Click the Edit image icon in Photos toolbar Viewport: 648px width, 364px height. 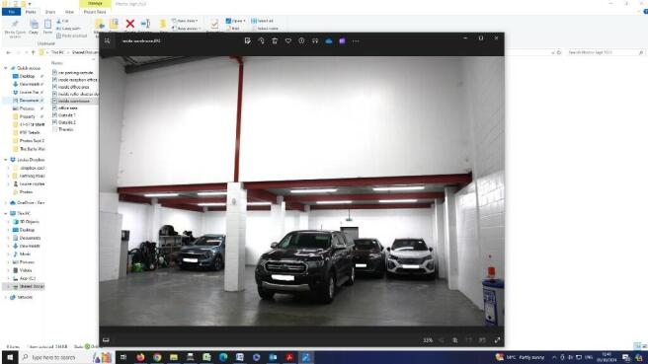click(247, 40)
